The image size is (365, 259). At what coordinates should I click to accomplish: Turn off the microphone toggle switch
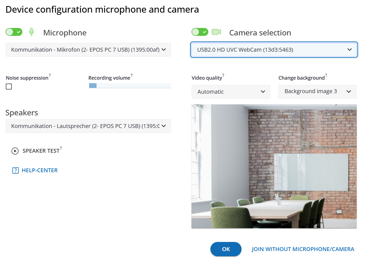(x=14, y=32)
